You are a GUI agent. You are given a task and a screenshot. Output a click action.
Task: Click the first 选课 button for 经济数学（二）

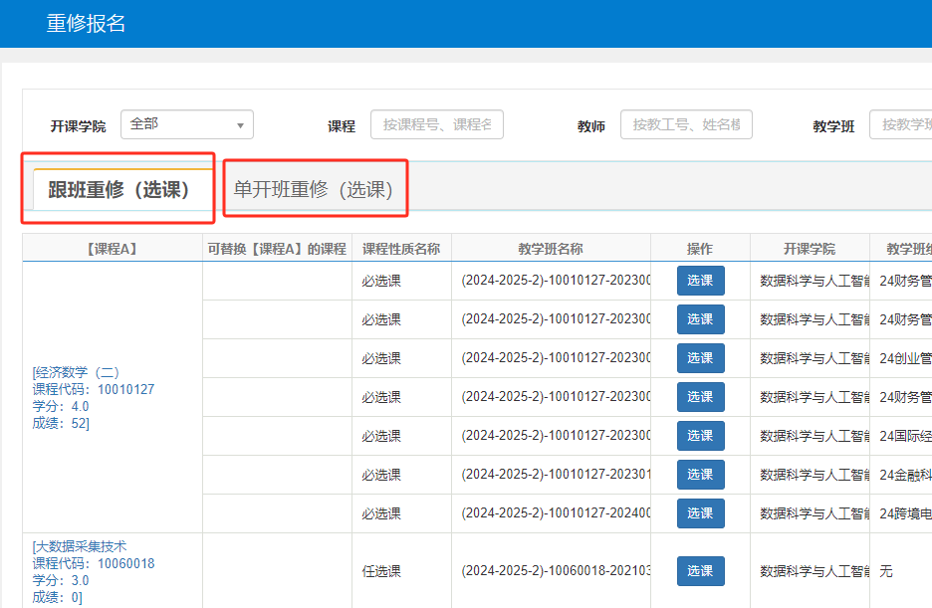coord(700,281)
